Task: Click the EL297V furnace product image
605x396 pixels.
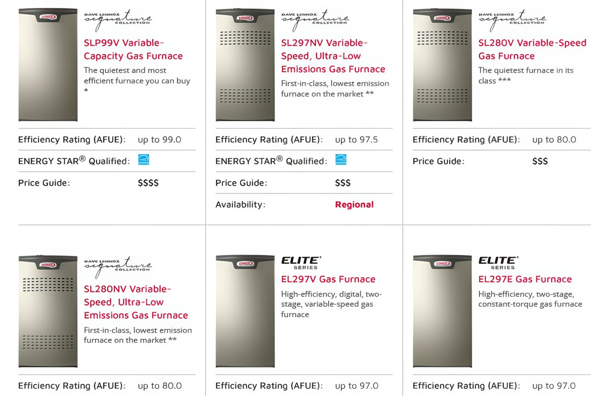Action: 245,311
